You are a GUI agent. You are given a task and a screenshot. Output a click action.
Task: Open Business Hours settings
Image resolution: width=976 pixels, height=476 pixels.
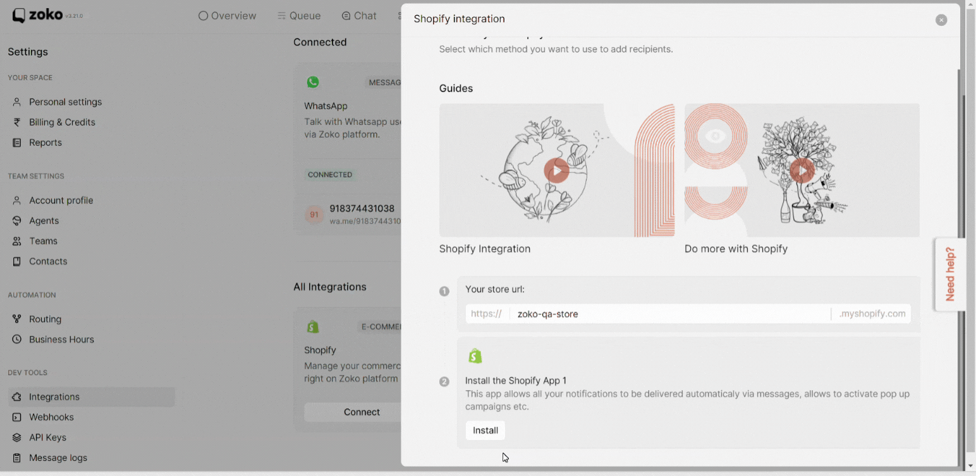61,339
